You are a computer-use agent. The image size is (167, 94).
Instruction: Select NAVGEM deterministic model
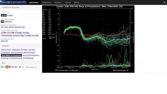(18, 27)
